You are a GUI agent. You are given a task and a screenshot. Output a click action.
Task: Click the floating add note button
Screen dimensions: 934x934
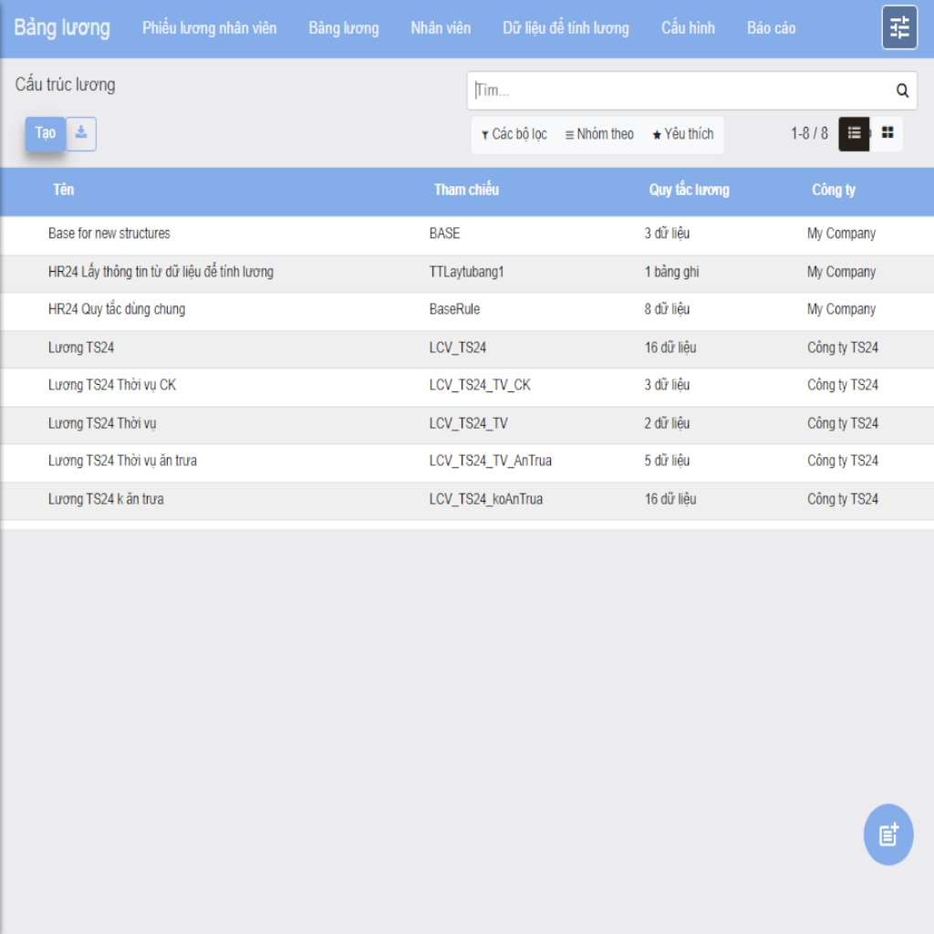887,834
